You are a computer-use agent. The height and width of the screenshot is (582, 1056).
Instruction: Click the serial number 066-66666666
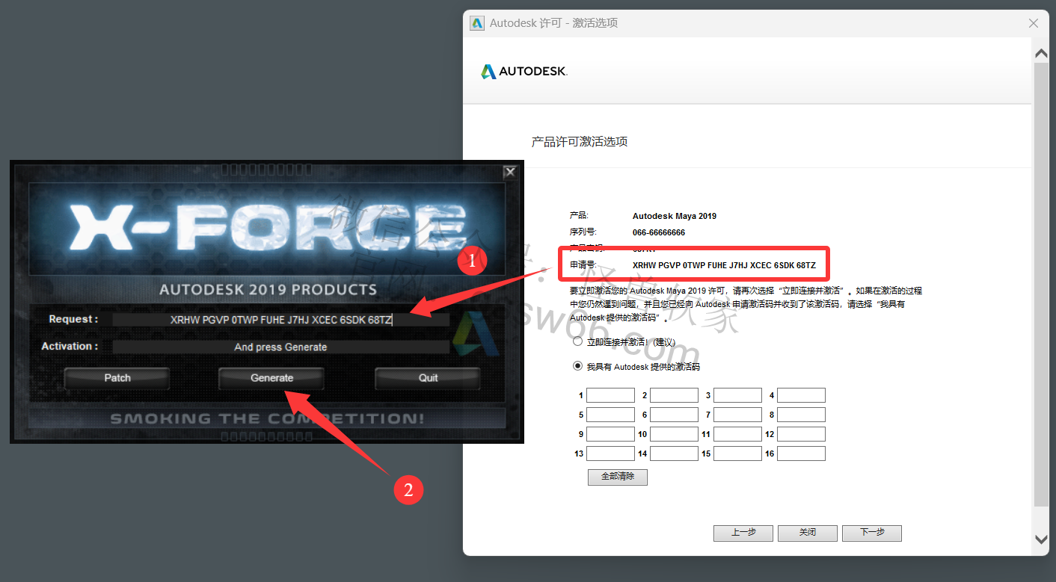coord(659,232)
